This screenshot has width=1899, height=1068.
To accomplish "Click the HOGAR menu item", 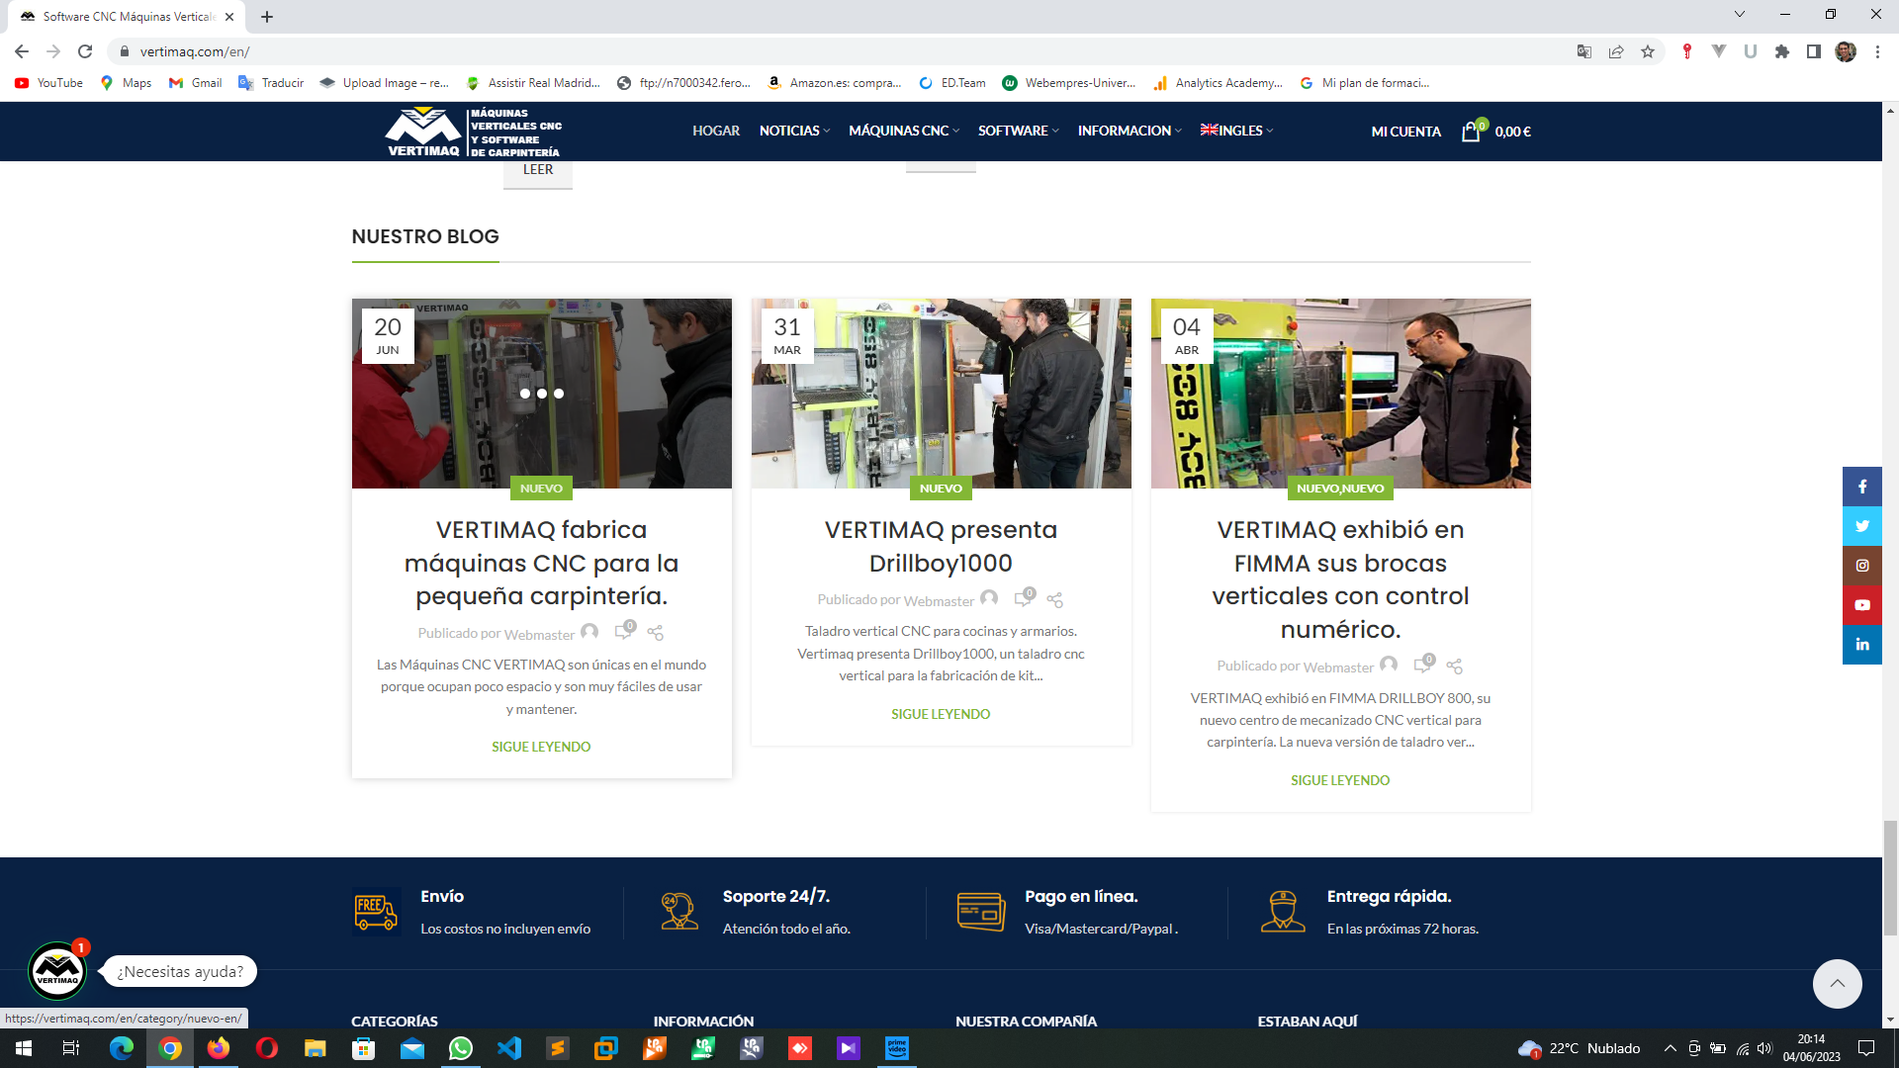I will click(x=716, y=131).
